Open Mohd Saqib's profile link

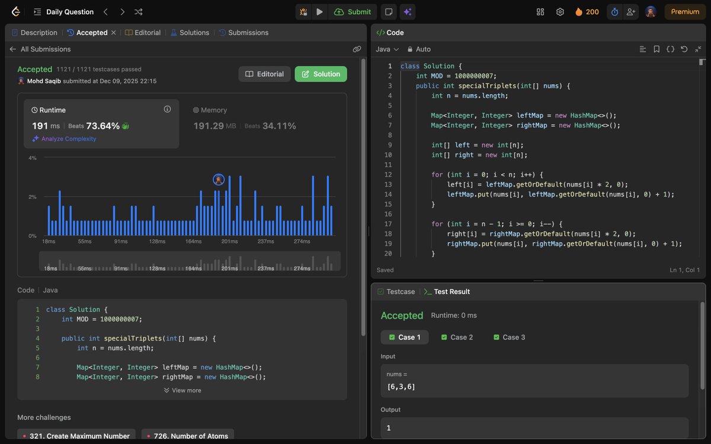(x=43, y=81)
